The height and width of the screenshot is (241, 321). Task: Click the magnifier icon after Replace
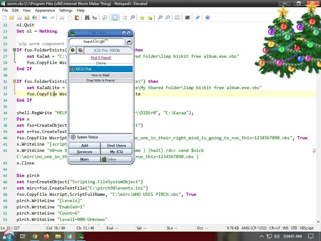click(x=105, y=18)
